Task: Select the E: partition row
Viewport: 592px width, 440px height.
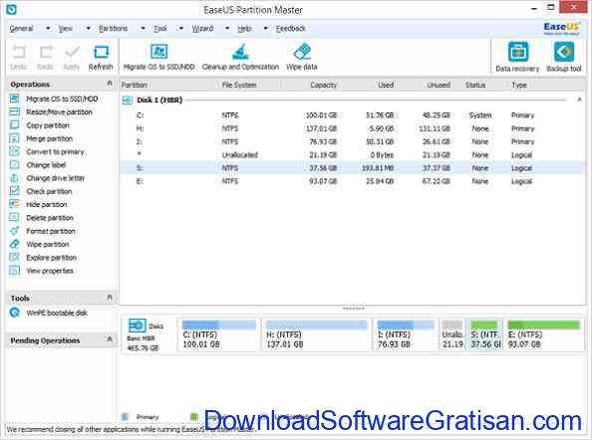Action: coord(353,181)
